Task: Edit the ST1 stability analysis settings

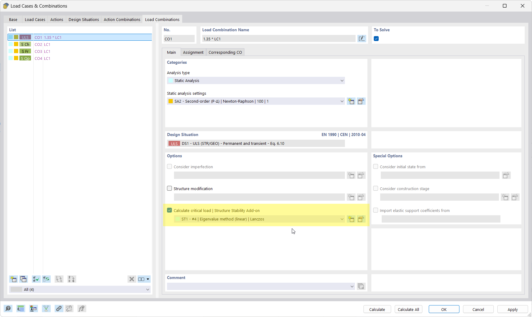Action: tap(361, 219)
